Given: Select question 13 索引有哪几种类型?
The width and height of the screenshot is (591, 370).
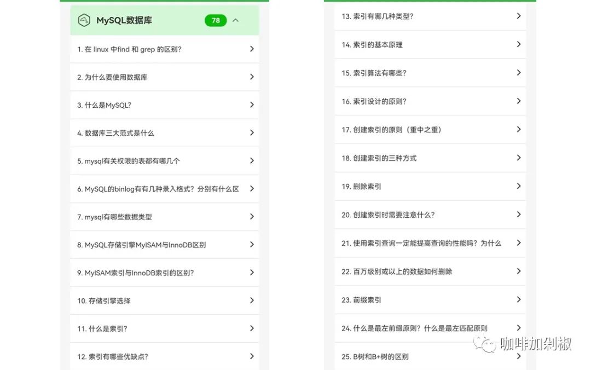Looking at the screenshot, I should 430,16.
